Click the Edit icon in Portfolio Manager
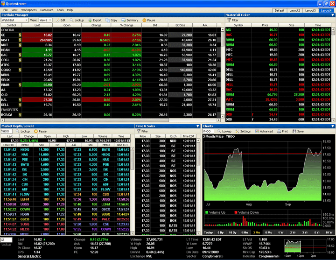 pos(60,20)
